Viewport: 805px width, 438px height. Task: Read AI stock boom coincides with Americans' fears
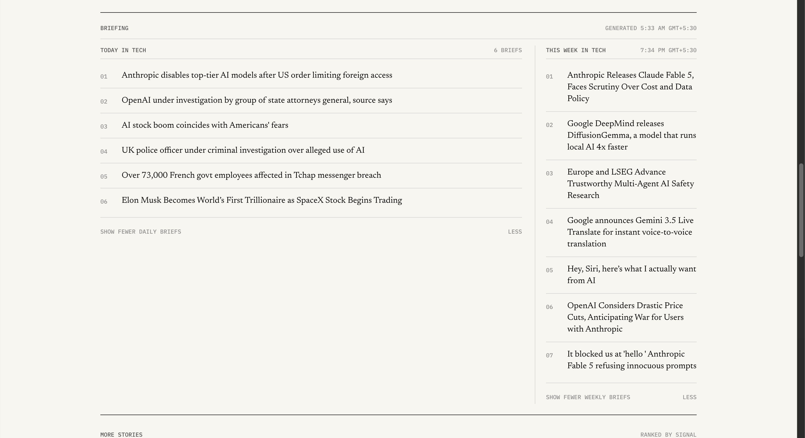click(x=205, y=125)
